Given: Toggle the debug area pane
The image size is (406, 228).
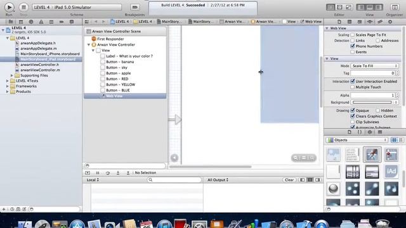Looking at the screenshot, I should tap(370, 7).
